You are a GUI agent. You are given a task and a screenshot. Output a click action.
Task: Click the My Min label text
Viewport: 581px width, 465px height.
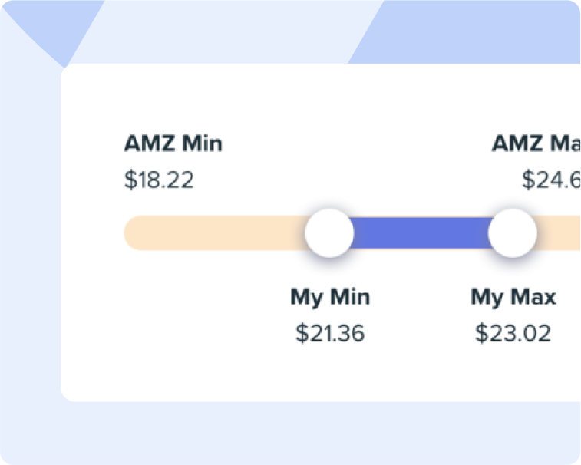coord(329,297)
